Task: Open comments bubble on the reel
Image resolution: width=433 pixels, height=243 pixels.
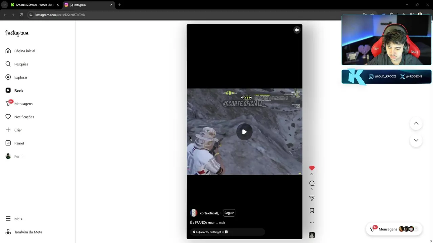Action: (x=312, y=183)
